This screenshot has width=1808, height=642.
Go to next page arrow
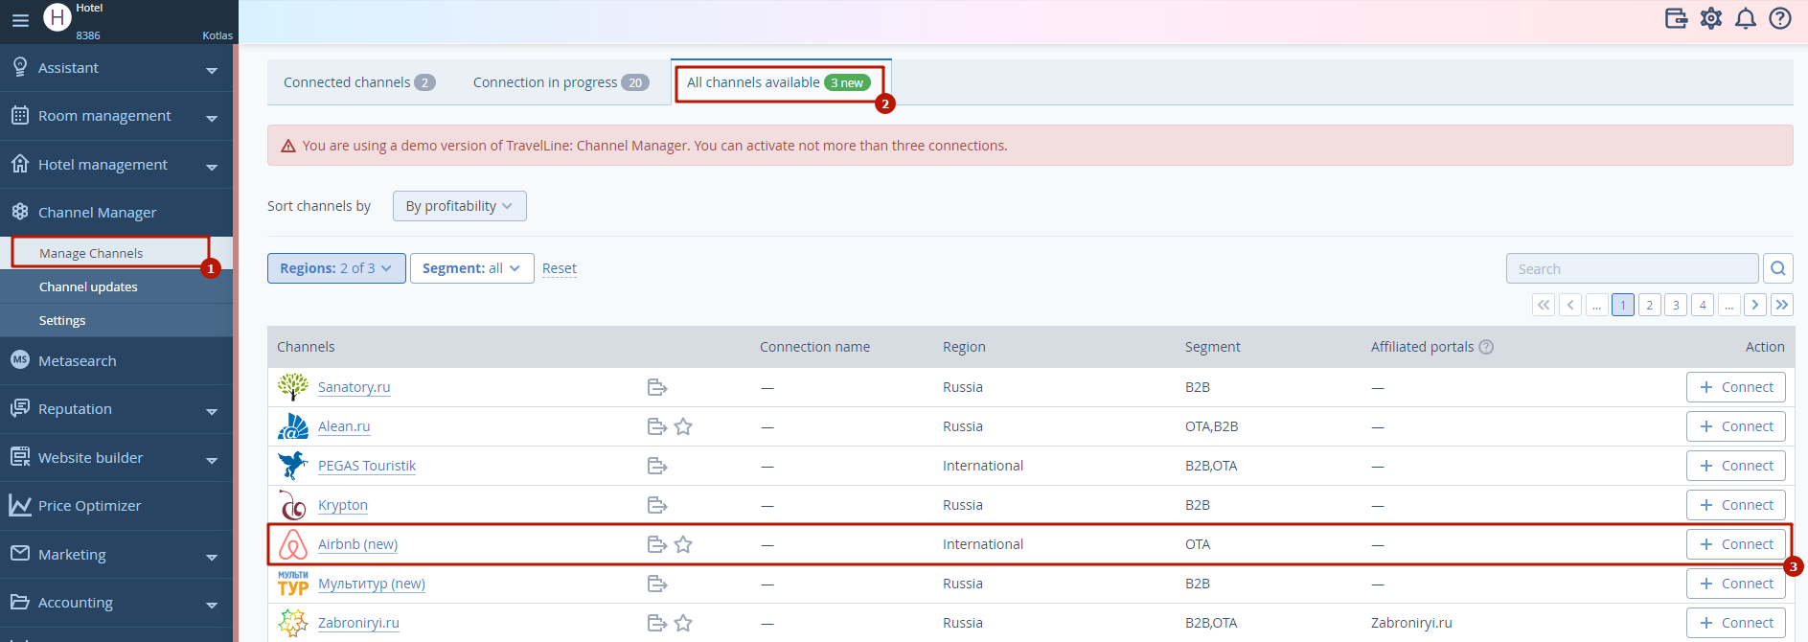coord(1755,305)
